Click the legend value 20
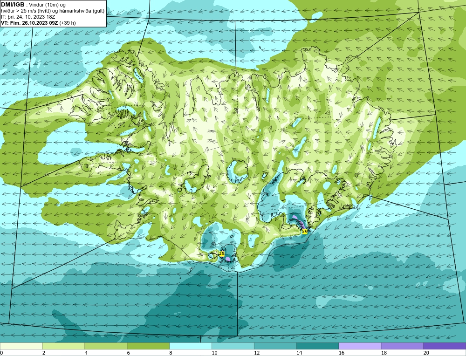The image size is (466, 356). pos(426,353)
